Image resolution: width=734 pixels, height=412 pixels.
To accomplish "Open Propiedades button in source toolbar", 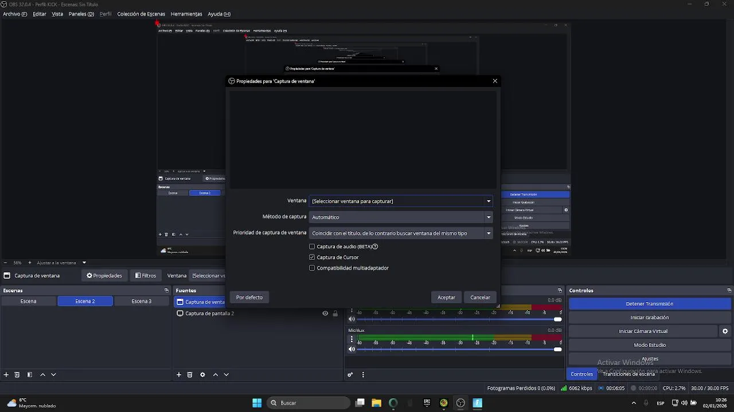I will (104, 276).
